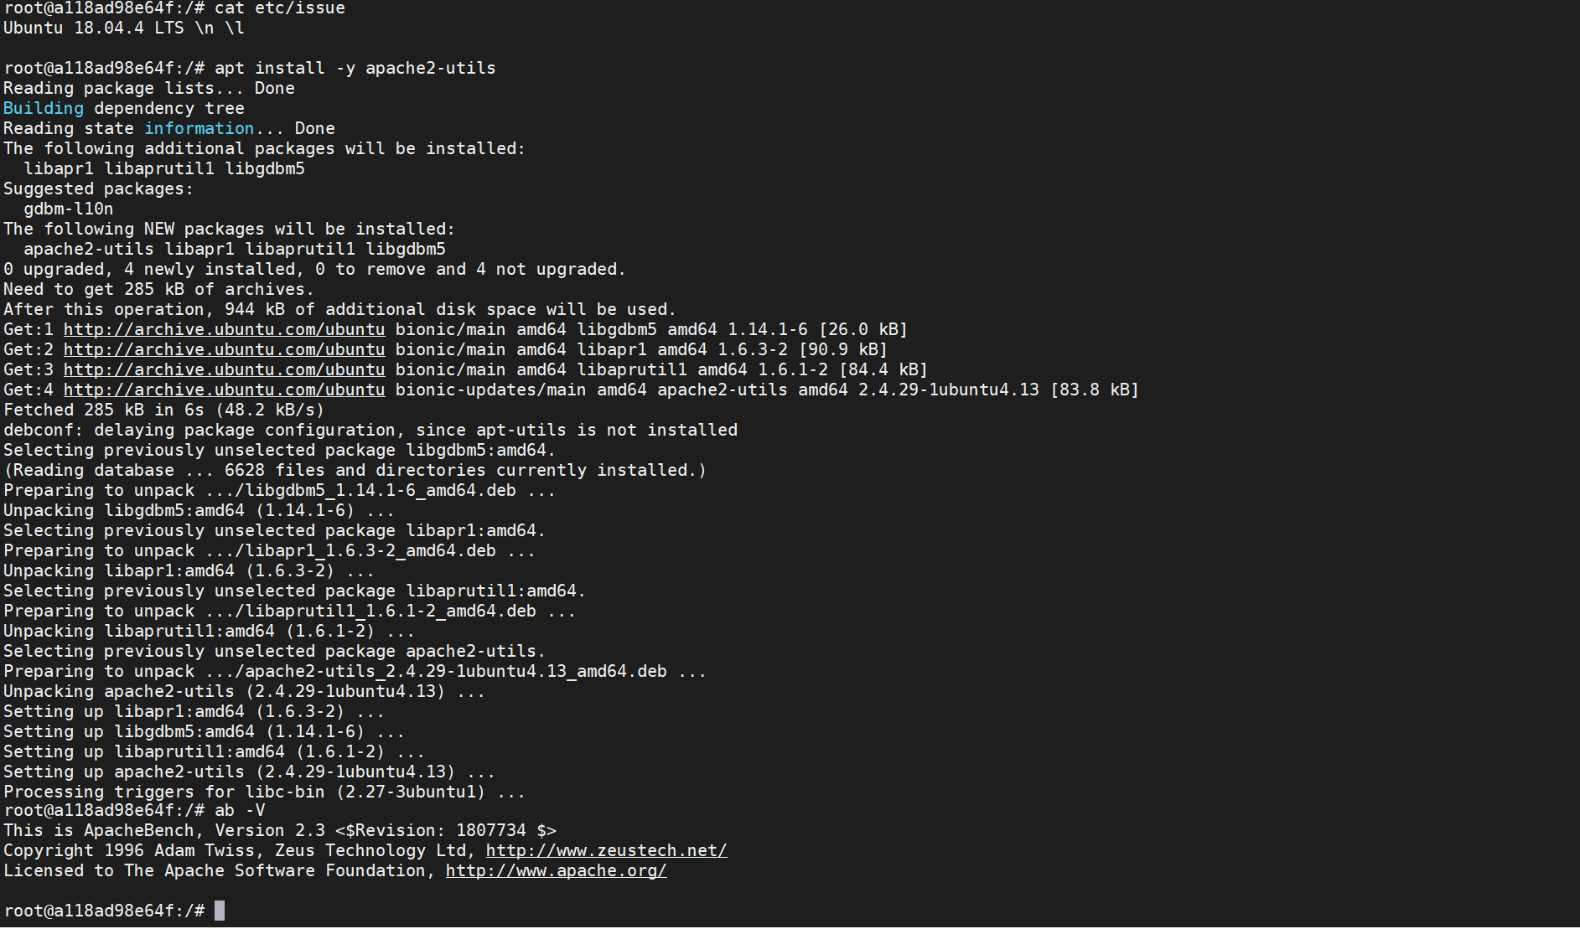Click the "ab -V" command text
Image resolution: width=1580 pixels, height=929 pixels.
[240, 811]
